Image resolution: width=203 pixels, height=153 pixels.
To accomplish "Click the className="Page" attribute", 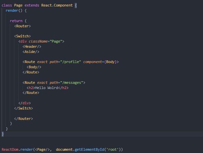I will coord(45,41).
